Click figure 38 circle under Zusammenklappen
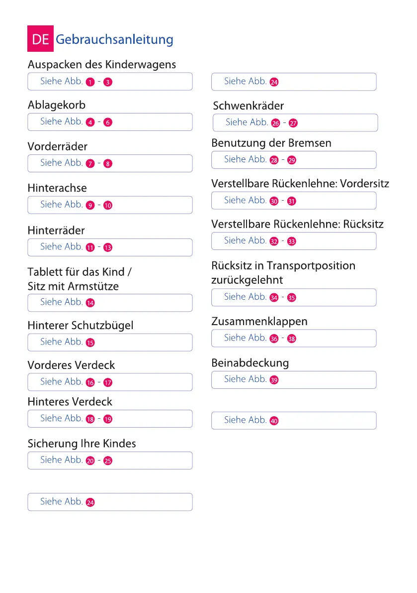The height and width of the screenshot is (593, 417). click(292, 339)
